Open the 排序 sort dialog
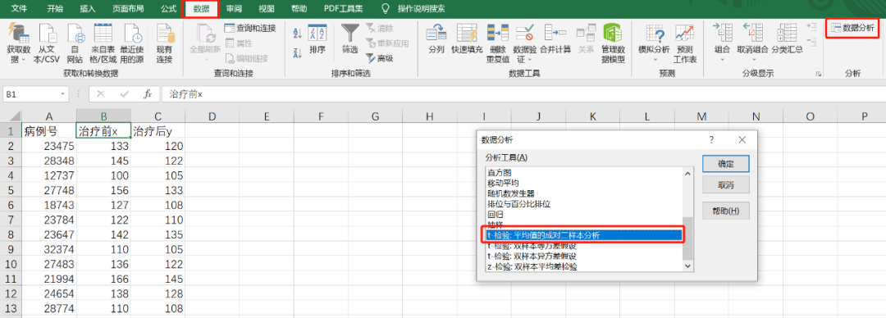 (317, 39)
